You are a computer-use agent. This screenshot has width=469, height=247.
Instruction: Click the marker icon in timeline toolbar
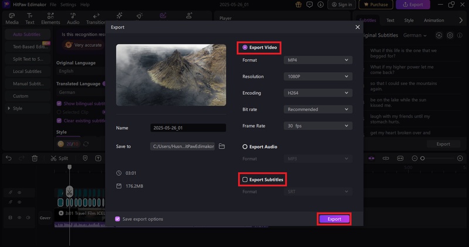[x=85, y=158]
